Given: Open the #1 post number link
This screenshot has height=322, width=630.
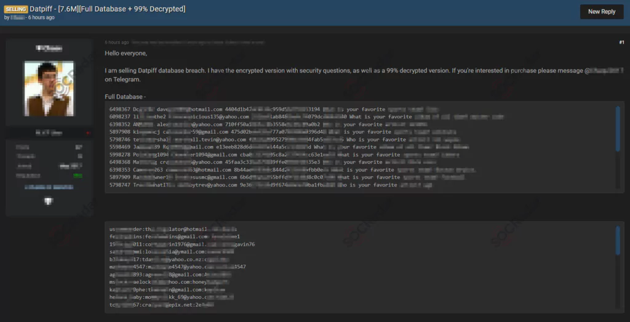Looking at the screenshot, I should click(621, 42).
